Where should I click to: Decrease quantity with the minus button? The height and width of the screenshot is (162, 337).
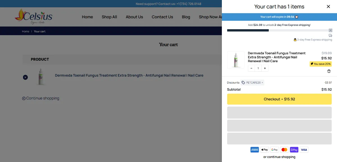(x=251, y=68)
